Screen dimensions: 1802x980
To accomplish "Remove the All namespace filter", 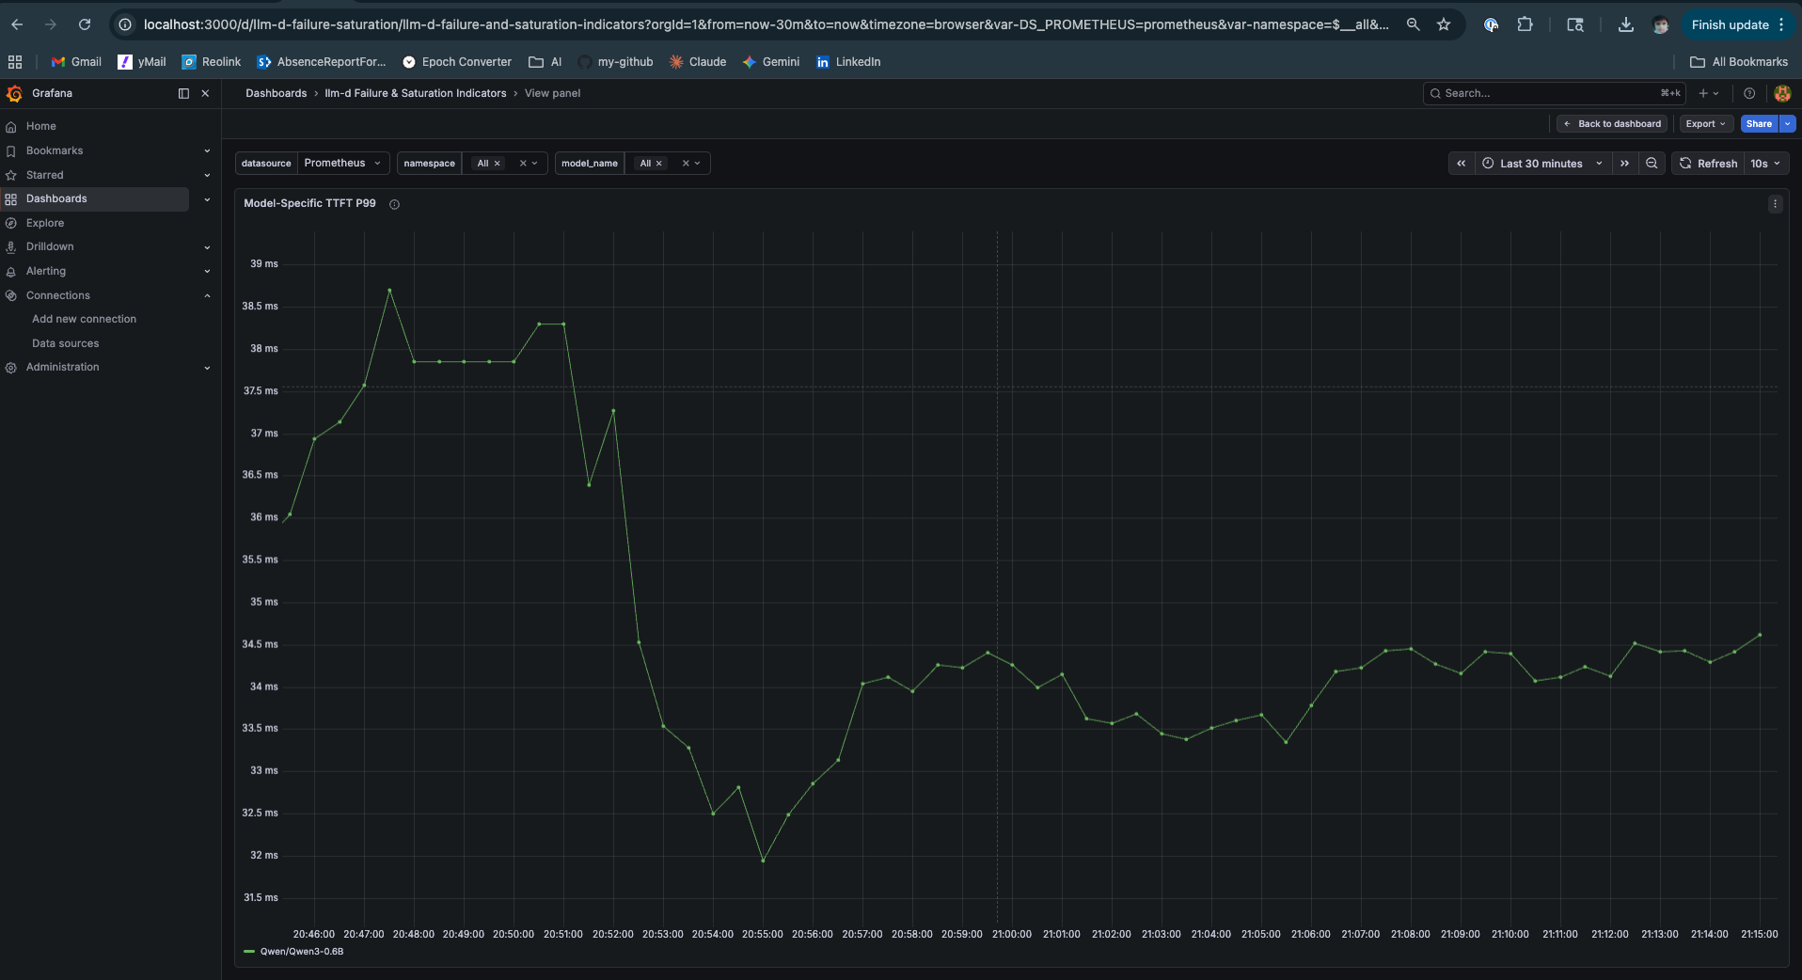I will [x=498, y=163].
